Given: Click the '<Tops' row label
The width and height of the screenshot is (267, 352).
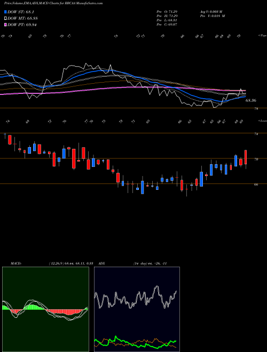Looking at the screenshot, I should click(x=263, y=36).
